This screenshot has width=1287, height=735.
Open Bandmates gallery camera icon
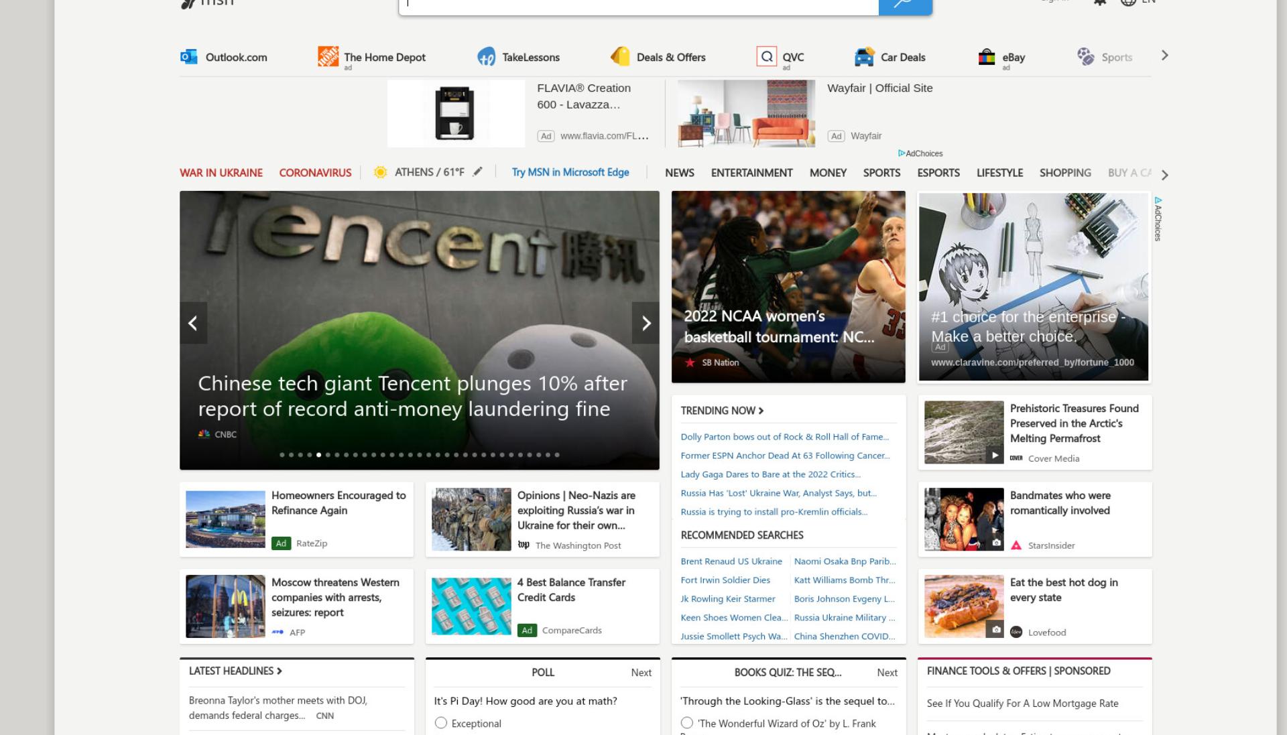[996, 542]
